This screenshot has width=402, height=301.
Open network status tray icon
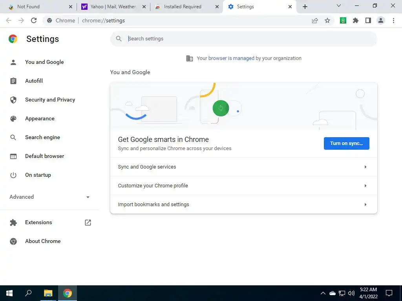pos(342,293)
